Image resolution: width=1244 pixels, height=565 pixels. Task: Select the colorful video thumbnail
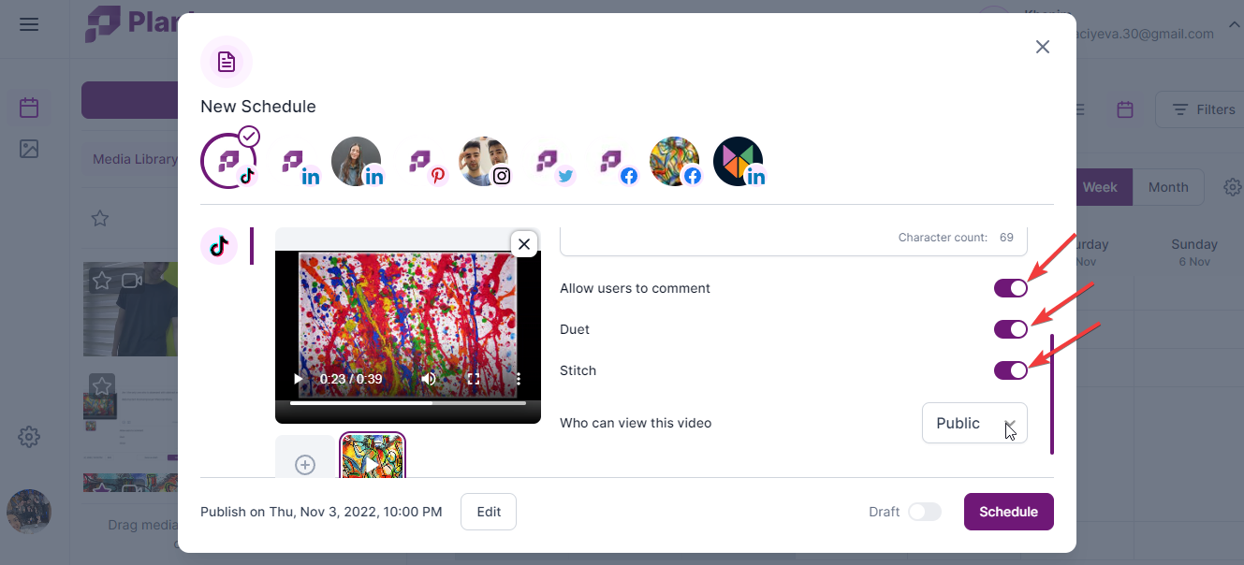(373, 456)
